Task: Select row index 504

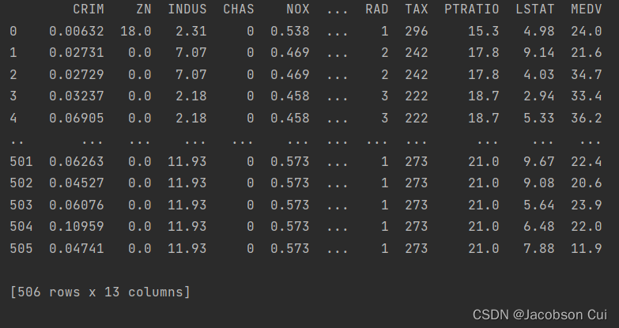Action: (x=21, y=227)
